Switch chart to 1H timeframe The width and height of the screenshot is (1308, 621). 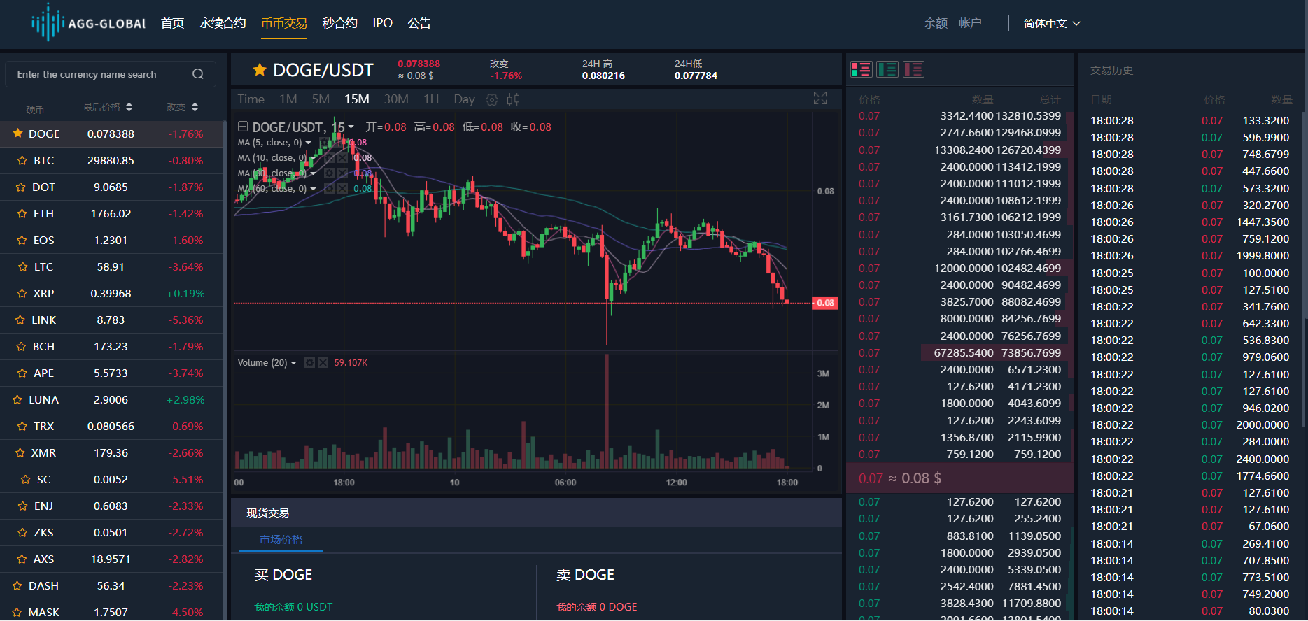431,99
